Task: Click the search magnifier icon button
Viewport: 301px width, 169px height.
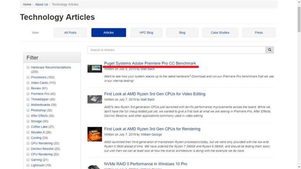Action: 269,50
